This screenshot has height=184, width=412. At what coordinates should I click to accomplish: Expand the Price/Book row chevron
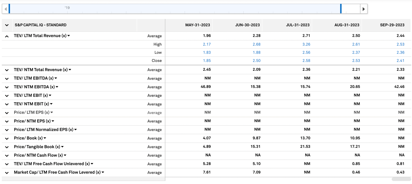7,139
